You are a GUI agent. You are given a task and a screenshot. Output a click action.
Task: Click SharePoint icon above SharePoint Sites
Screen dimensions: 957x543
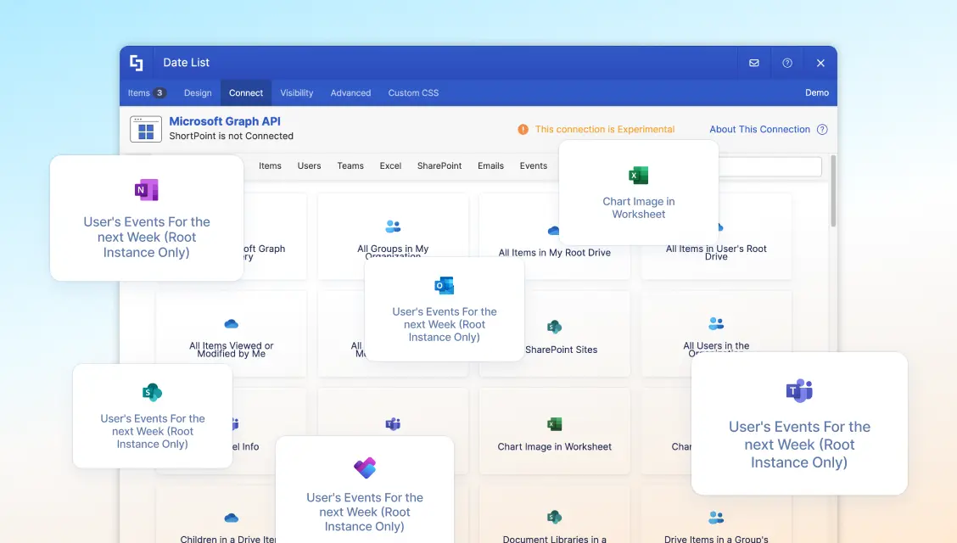[x=554, y=327]
